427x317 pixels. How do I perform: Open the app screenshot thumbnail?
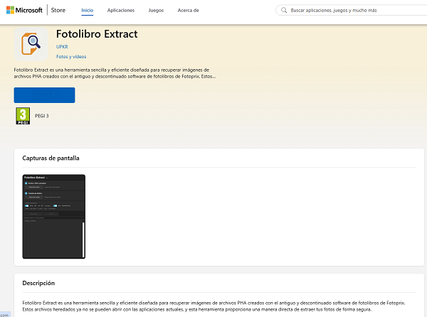pyautogui.click(x=53, y=216)
